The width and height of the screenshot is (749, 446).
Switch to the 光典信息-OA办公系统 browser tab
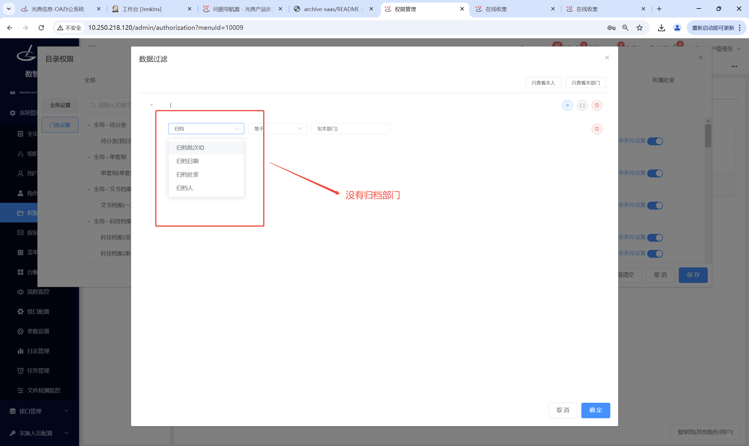point(62,9)
